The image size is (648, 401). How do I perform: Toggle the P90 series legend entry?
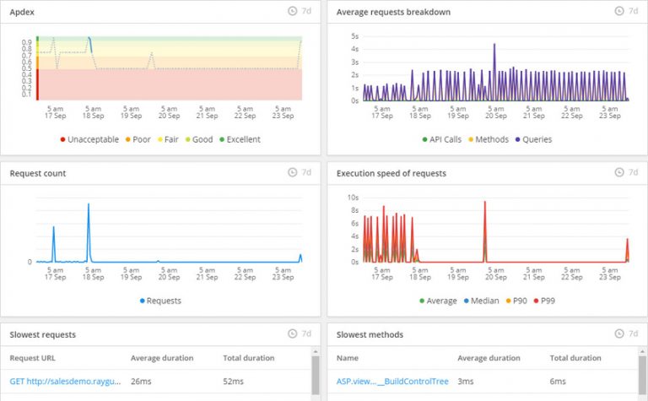pos(516,301)
